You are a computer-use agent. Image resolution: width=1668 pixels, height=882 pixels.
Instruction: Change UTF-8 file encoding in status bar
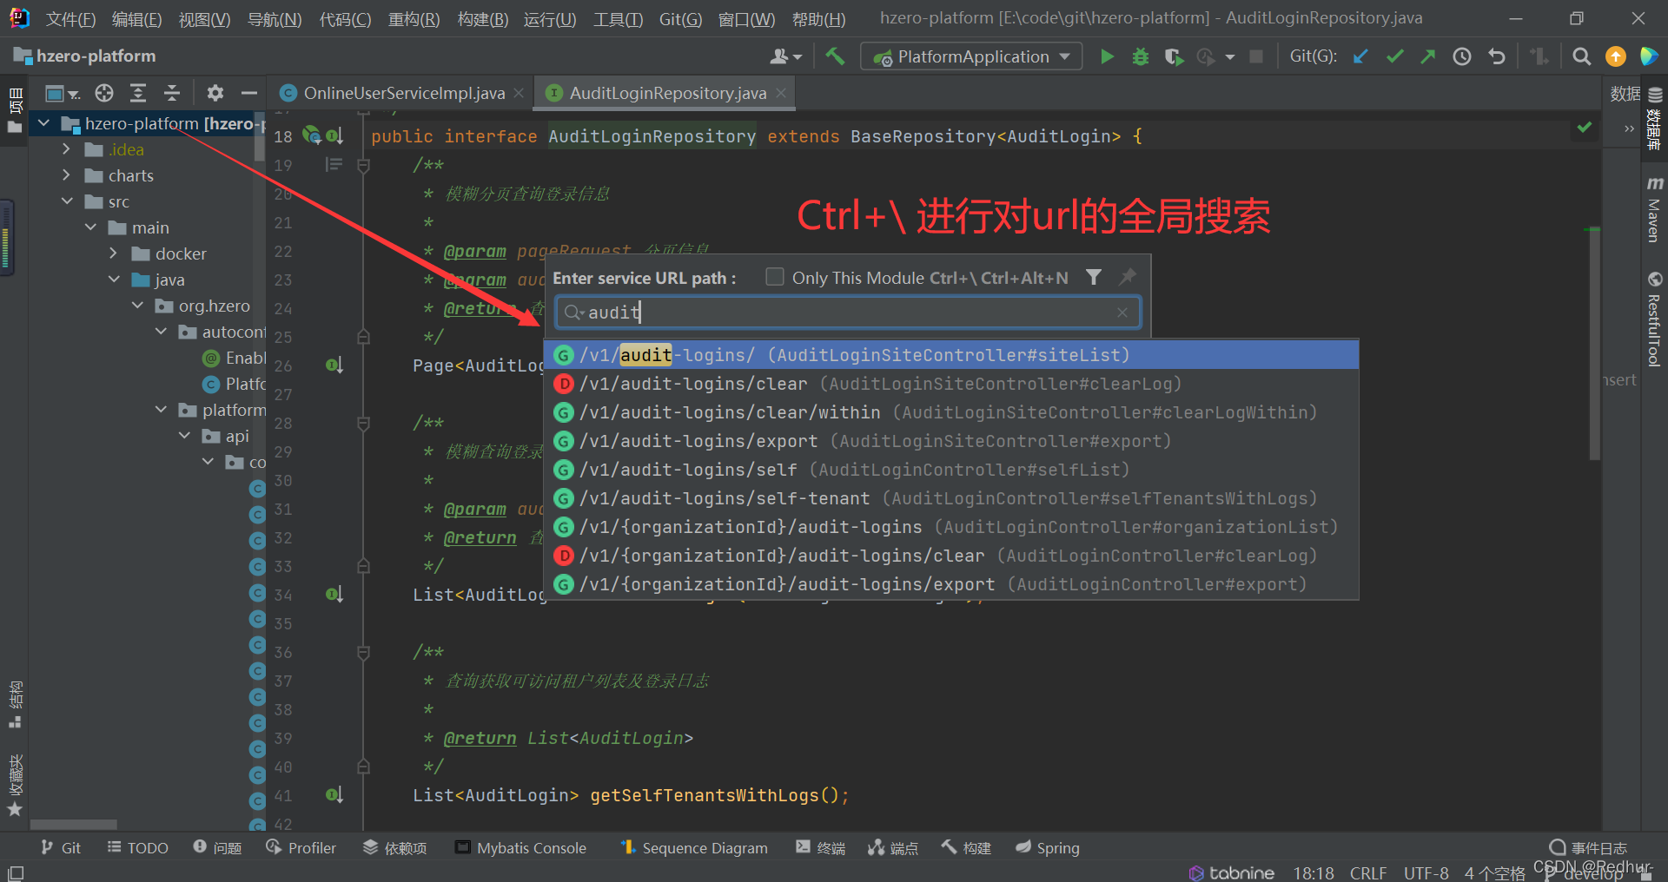click(x=1426, y=872)
